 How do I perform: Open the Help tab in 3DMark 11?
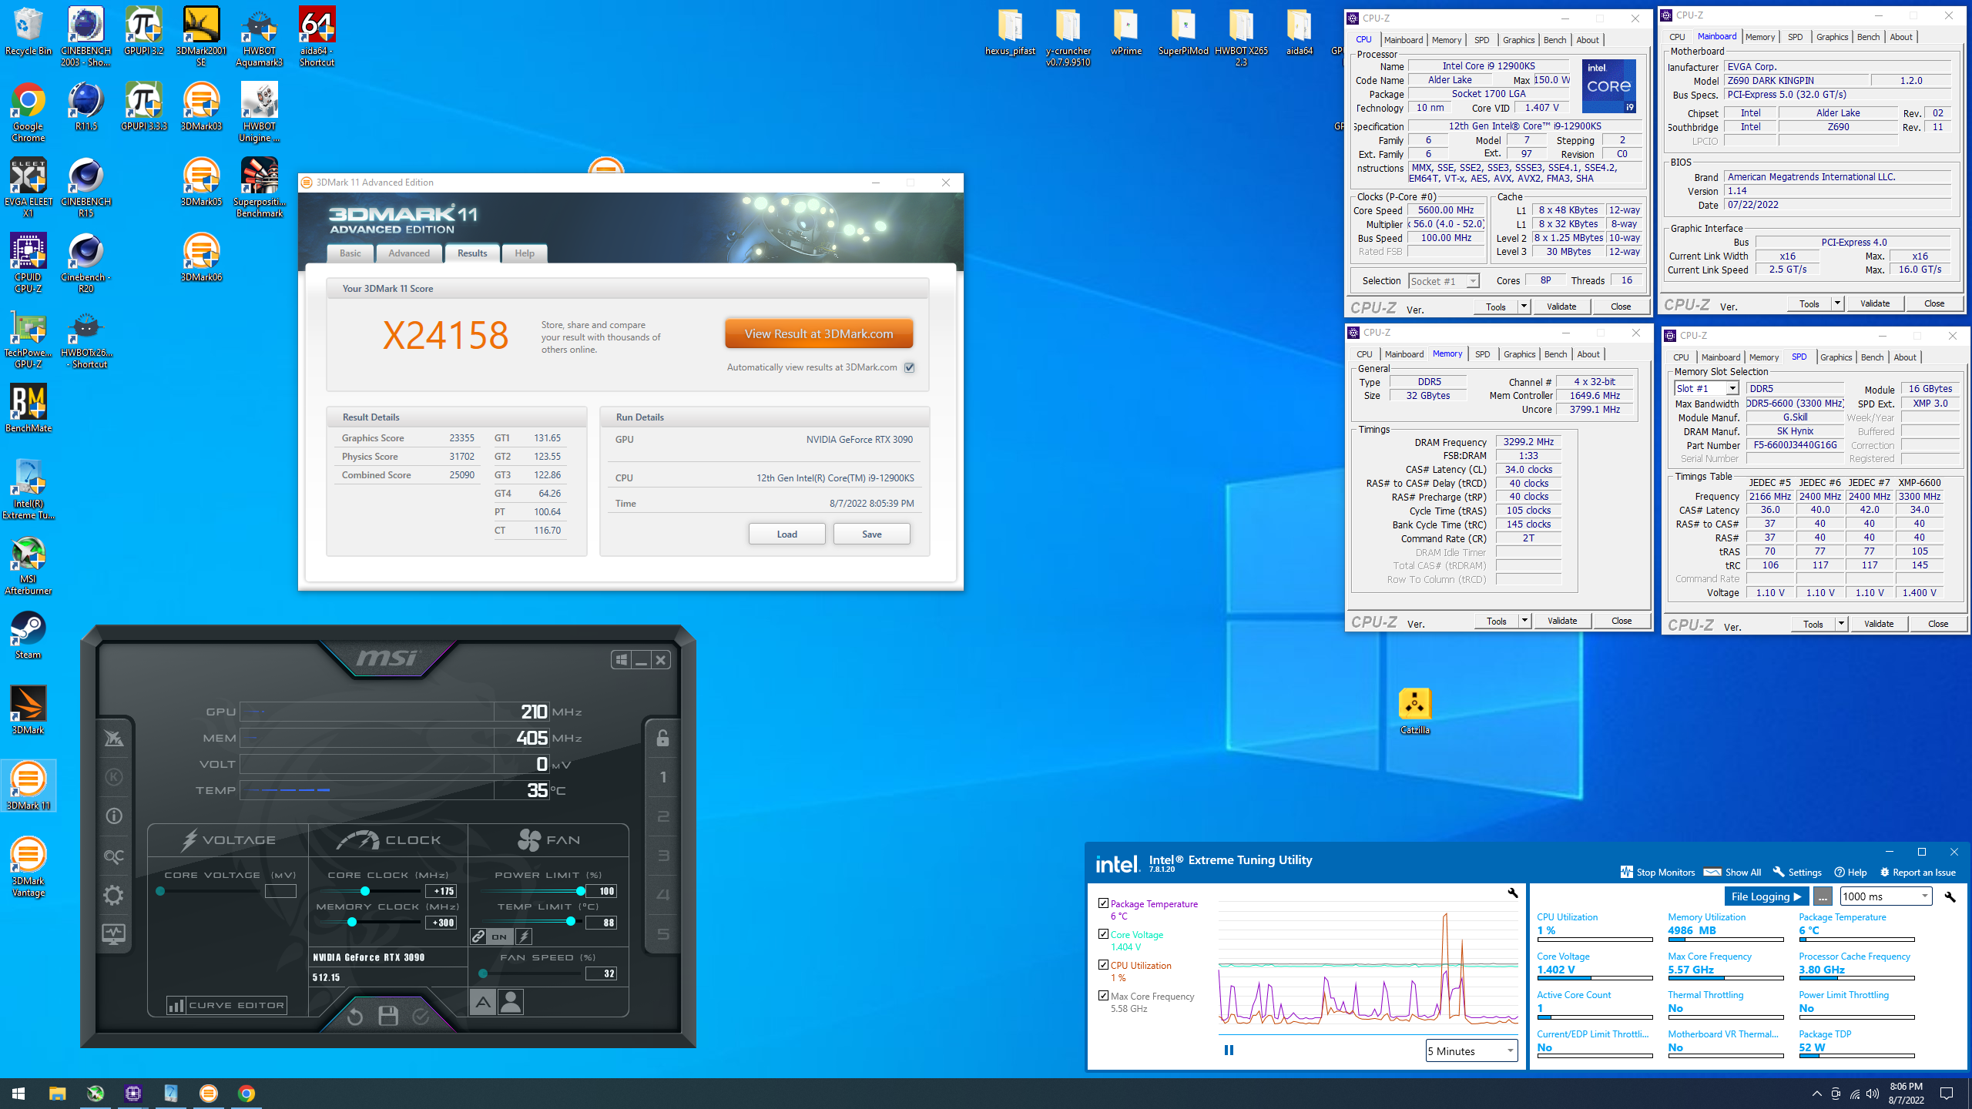[x=525, y=253]
